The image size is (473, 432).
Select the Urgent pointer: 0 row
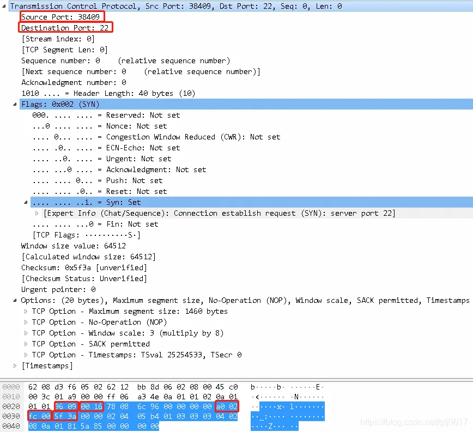point(58,289)
